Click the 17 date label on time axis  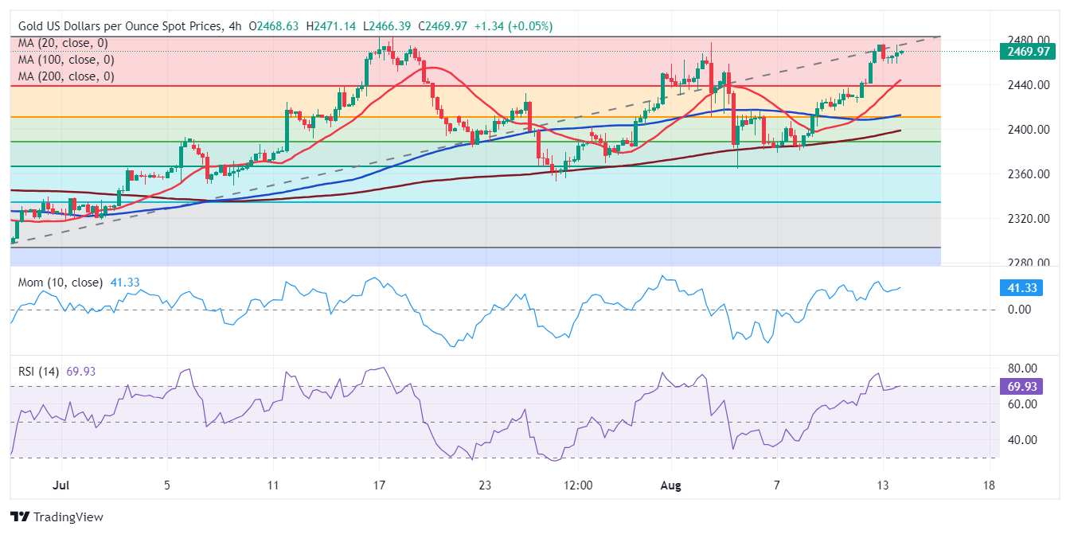(x=379, y=485)
